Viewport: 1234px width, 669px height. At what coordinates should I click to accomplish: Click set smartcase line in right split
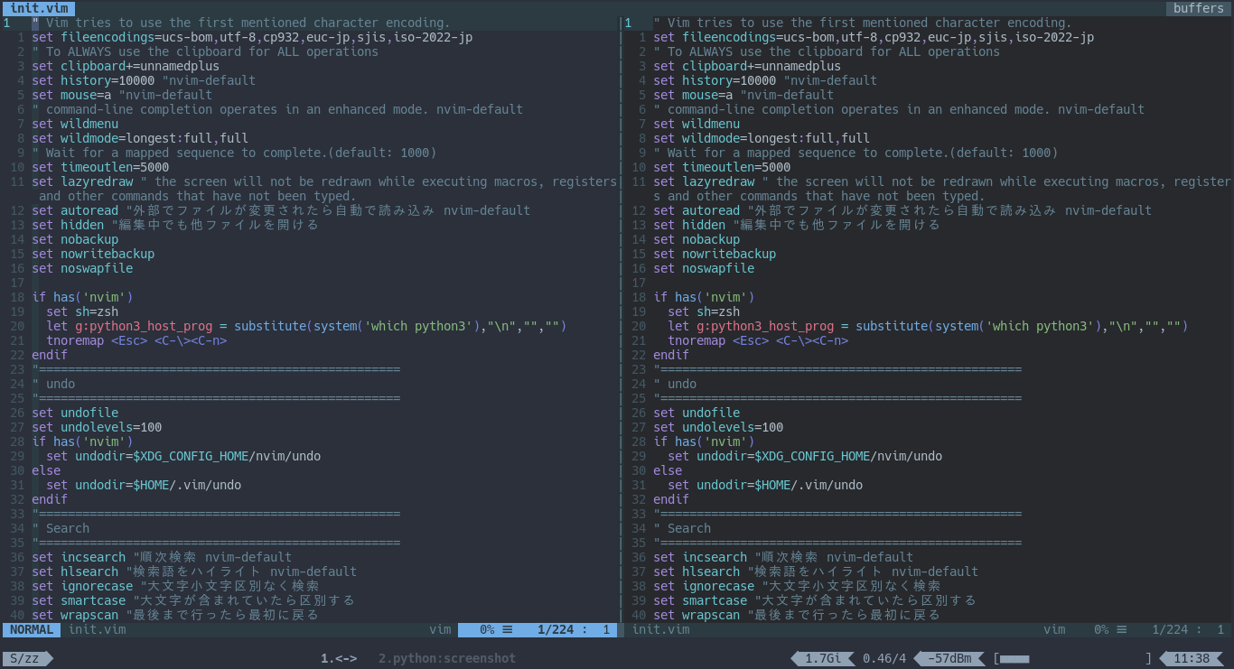click(x=815, y=600)
